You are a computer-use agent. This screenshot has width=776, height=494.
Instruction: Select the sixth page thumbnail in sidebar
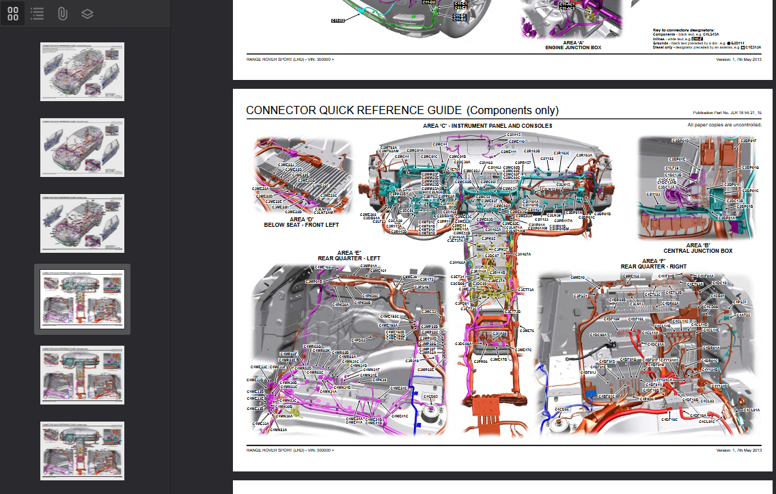pos(82,450)
